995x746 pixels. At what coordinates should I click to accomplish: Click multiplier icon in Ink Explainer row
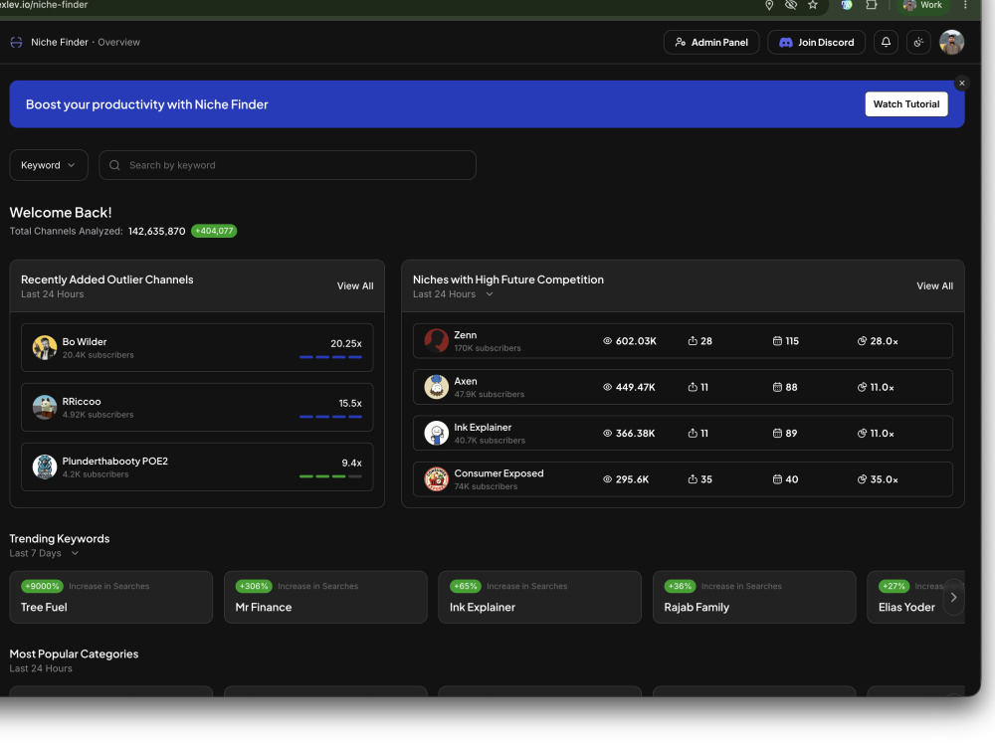862,434
